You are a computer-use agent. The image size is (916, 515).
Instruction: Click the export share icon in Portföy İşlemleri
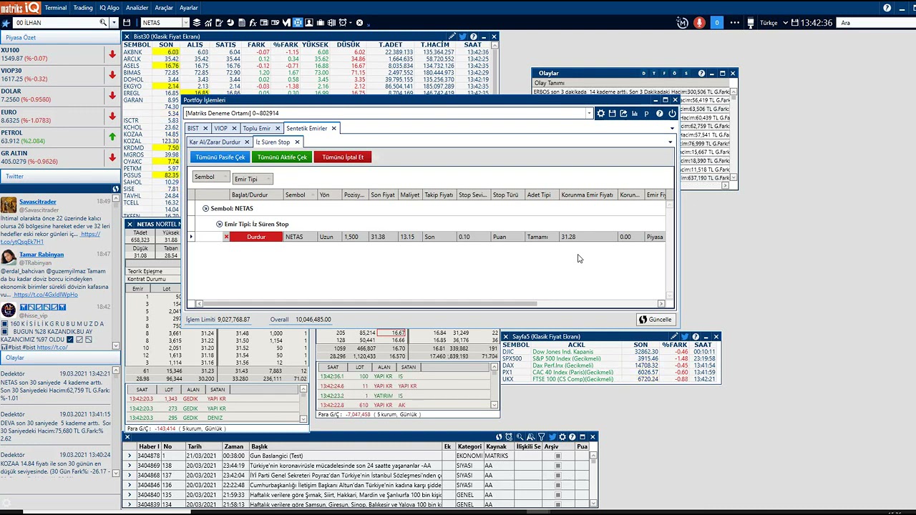623,114
